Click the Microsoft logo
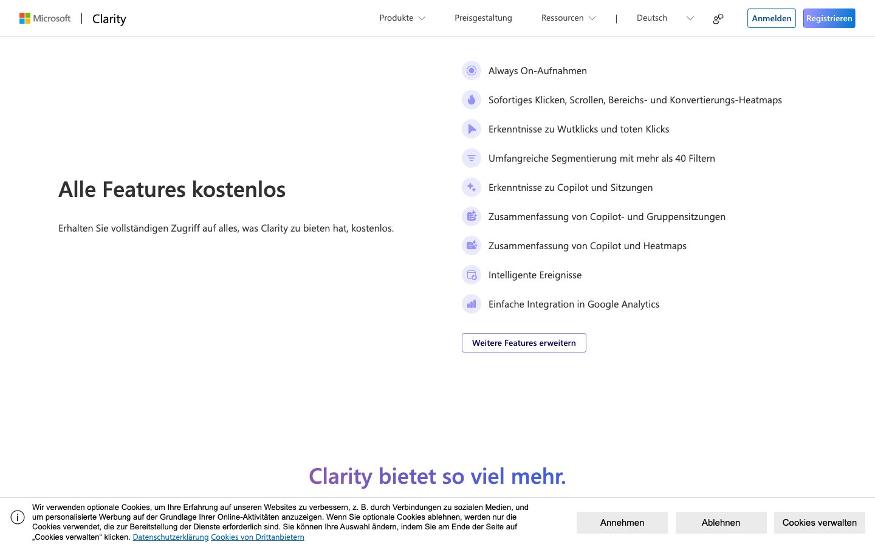Screen dimensions: 875x547 point(45,18)
